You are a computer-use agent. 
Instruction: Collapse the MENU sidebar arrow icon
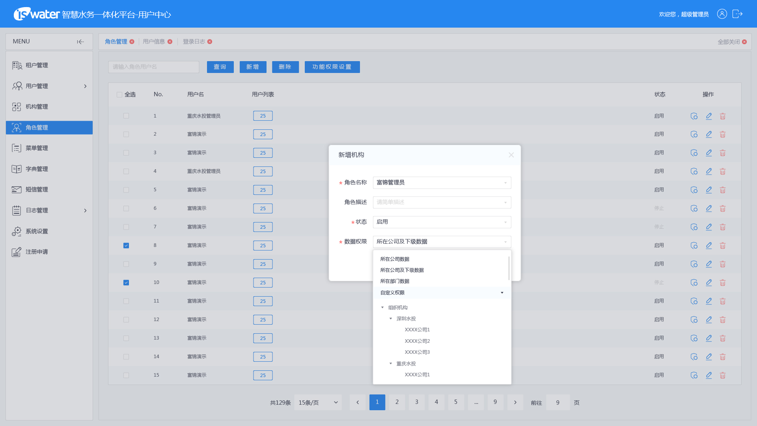pos(80,42)
